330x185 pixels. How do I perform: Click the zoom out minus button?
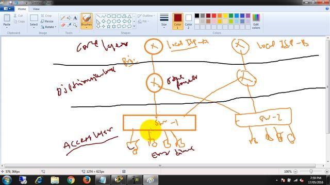295,172
